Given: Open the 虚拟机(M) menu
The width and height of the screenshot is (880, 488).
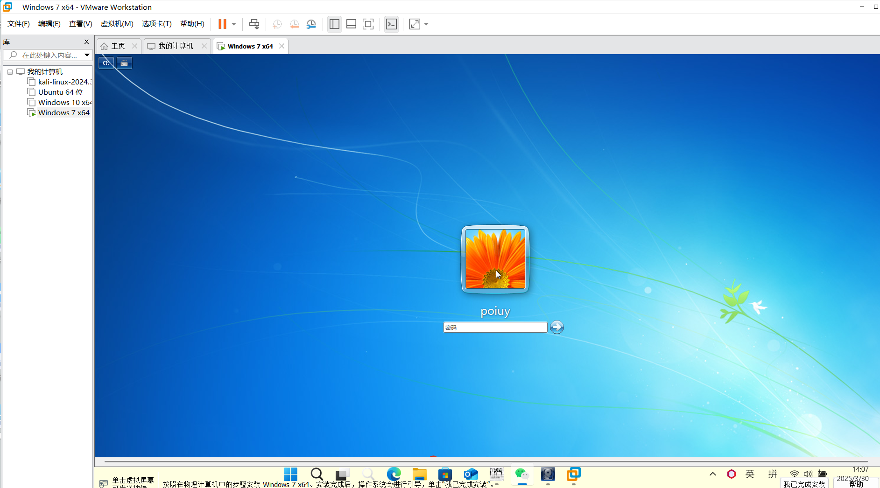Looking at the screenshot, I should point(117,24).
